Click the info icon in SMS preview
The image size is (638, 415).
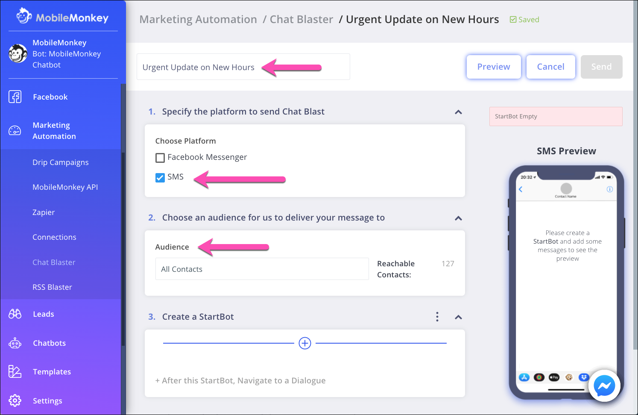[610, 189]
